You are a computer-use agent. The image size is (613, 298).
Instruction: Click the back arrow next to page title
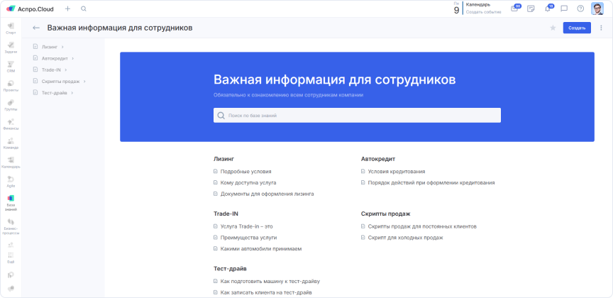36,28
